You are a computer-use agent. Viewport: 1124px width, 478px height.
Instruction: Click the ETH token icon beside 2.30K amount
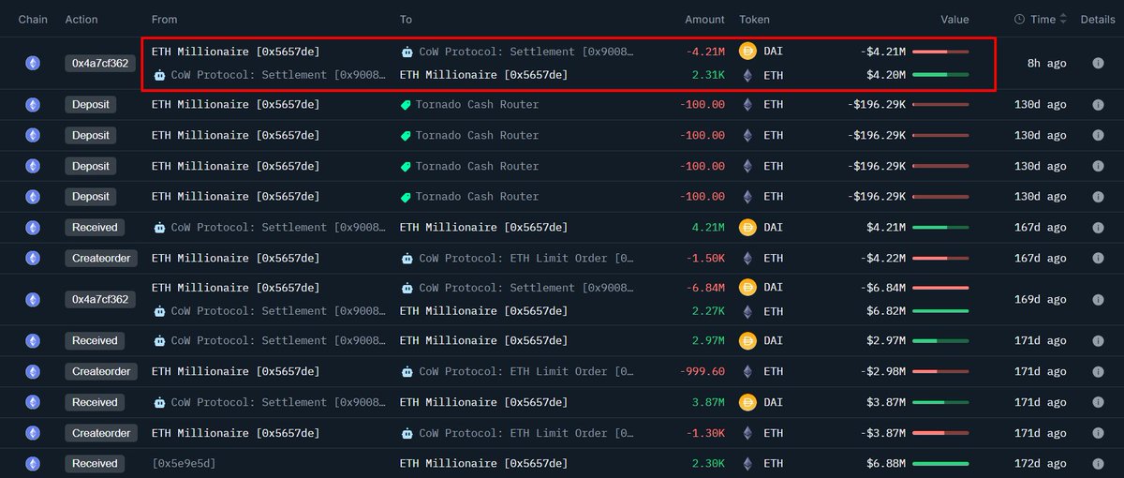(x=747, y=464)
